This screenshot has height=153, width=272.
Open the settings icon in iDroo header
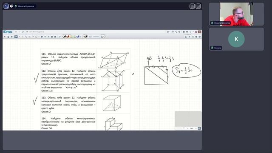pyautogui.click(x=179, y=32)
